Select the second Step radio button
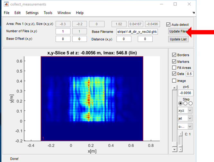 click(x=185, y=103)
